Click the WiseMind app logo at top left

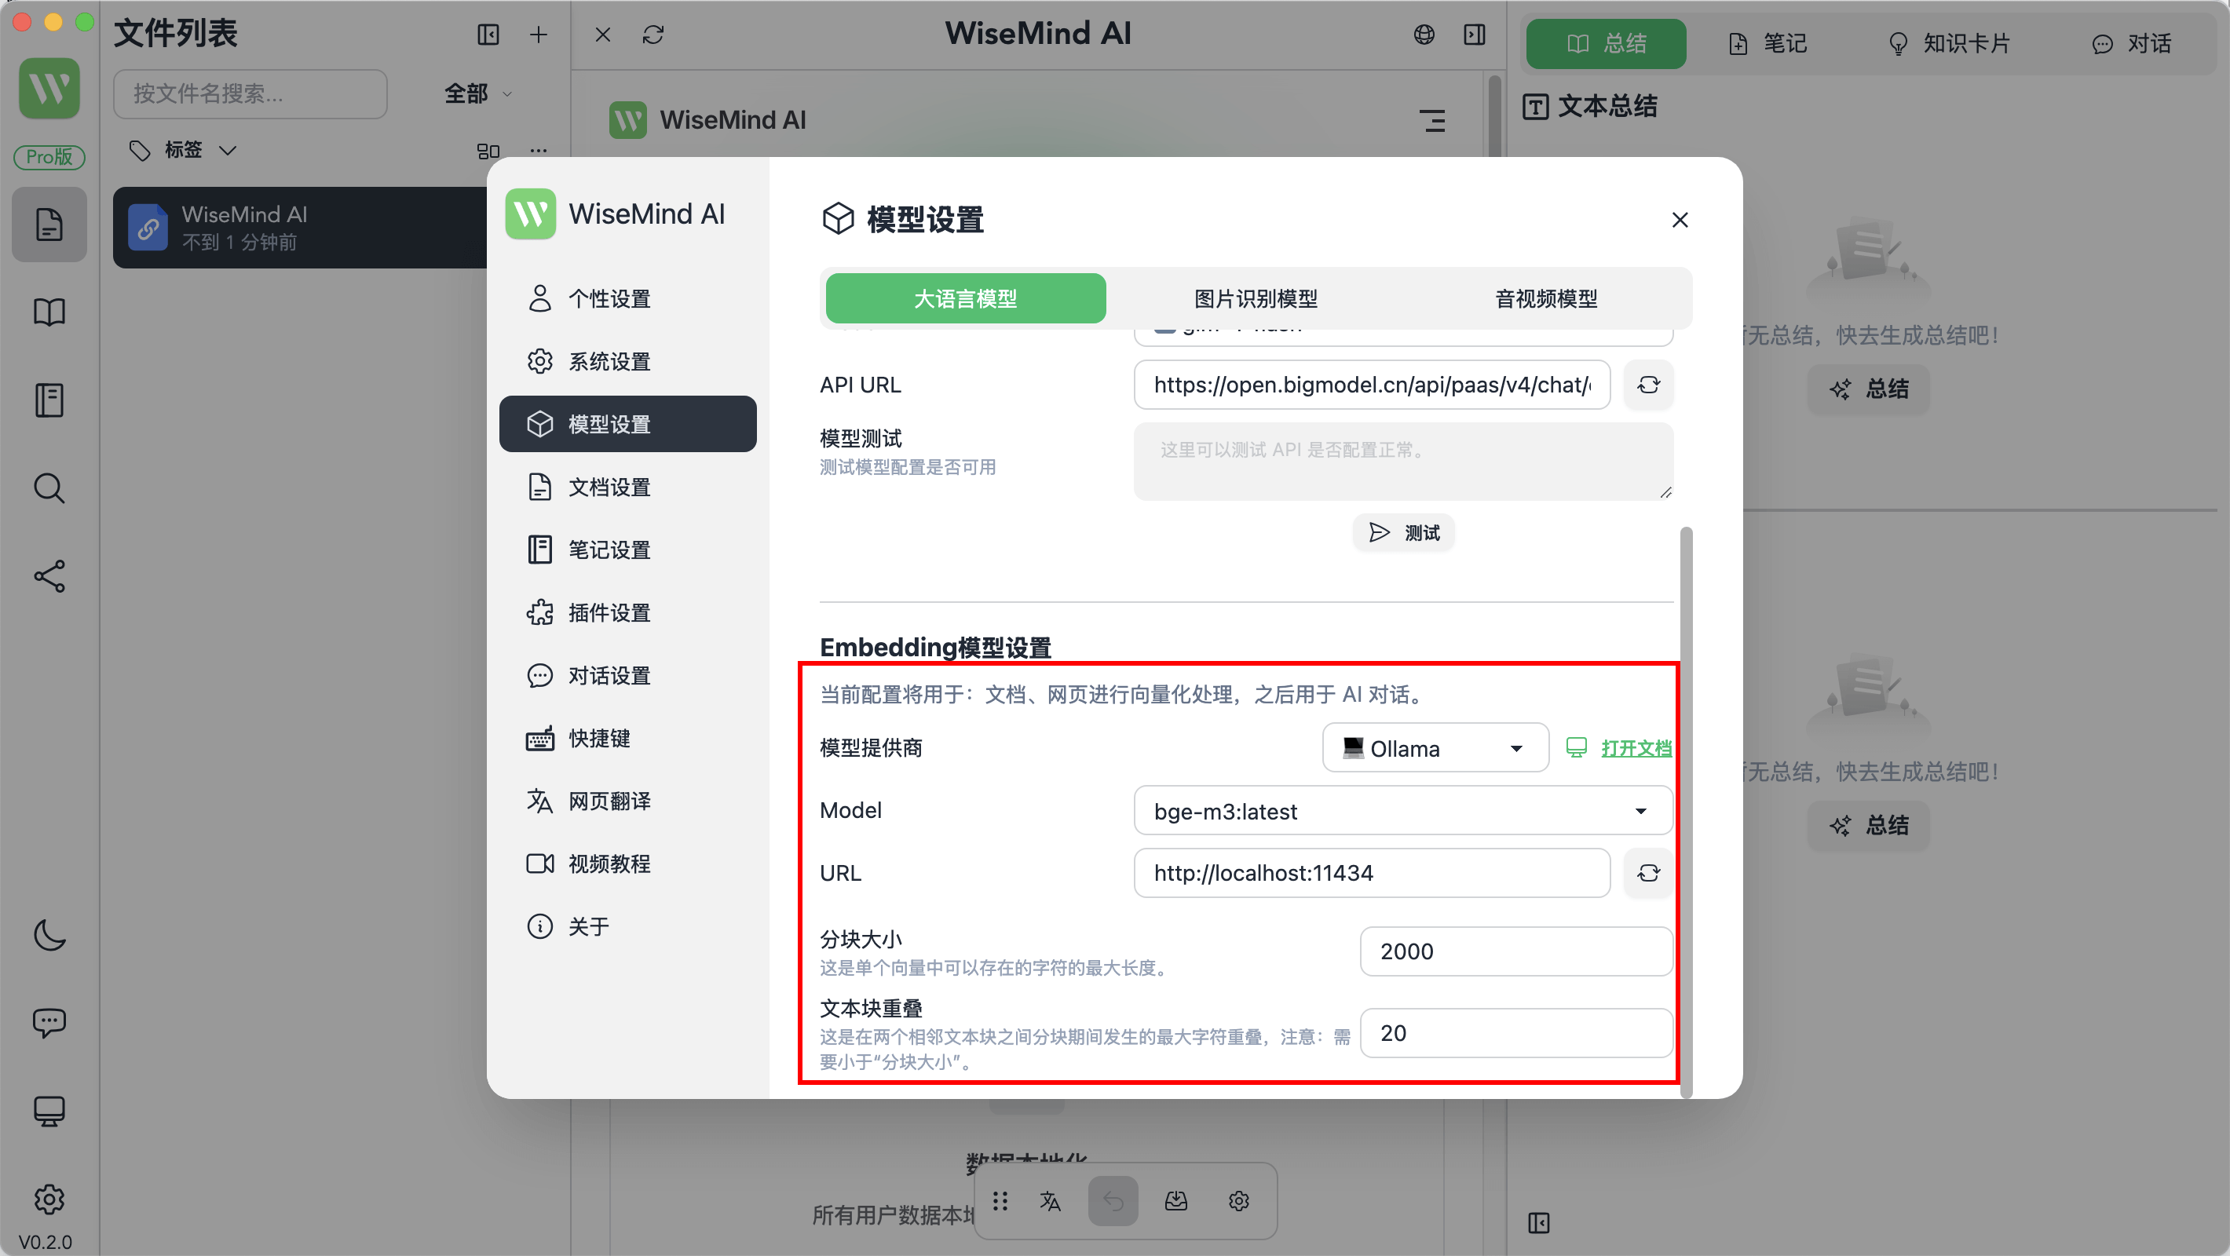point(49,88)
